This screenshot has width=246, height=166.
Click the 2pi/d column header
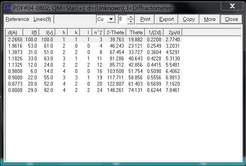click(173, 32)
